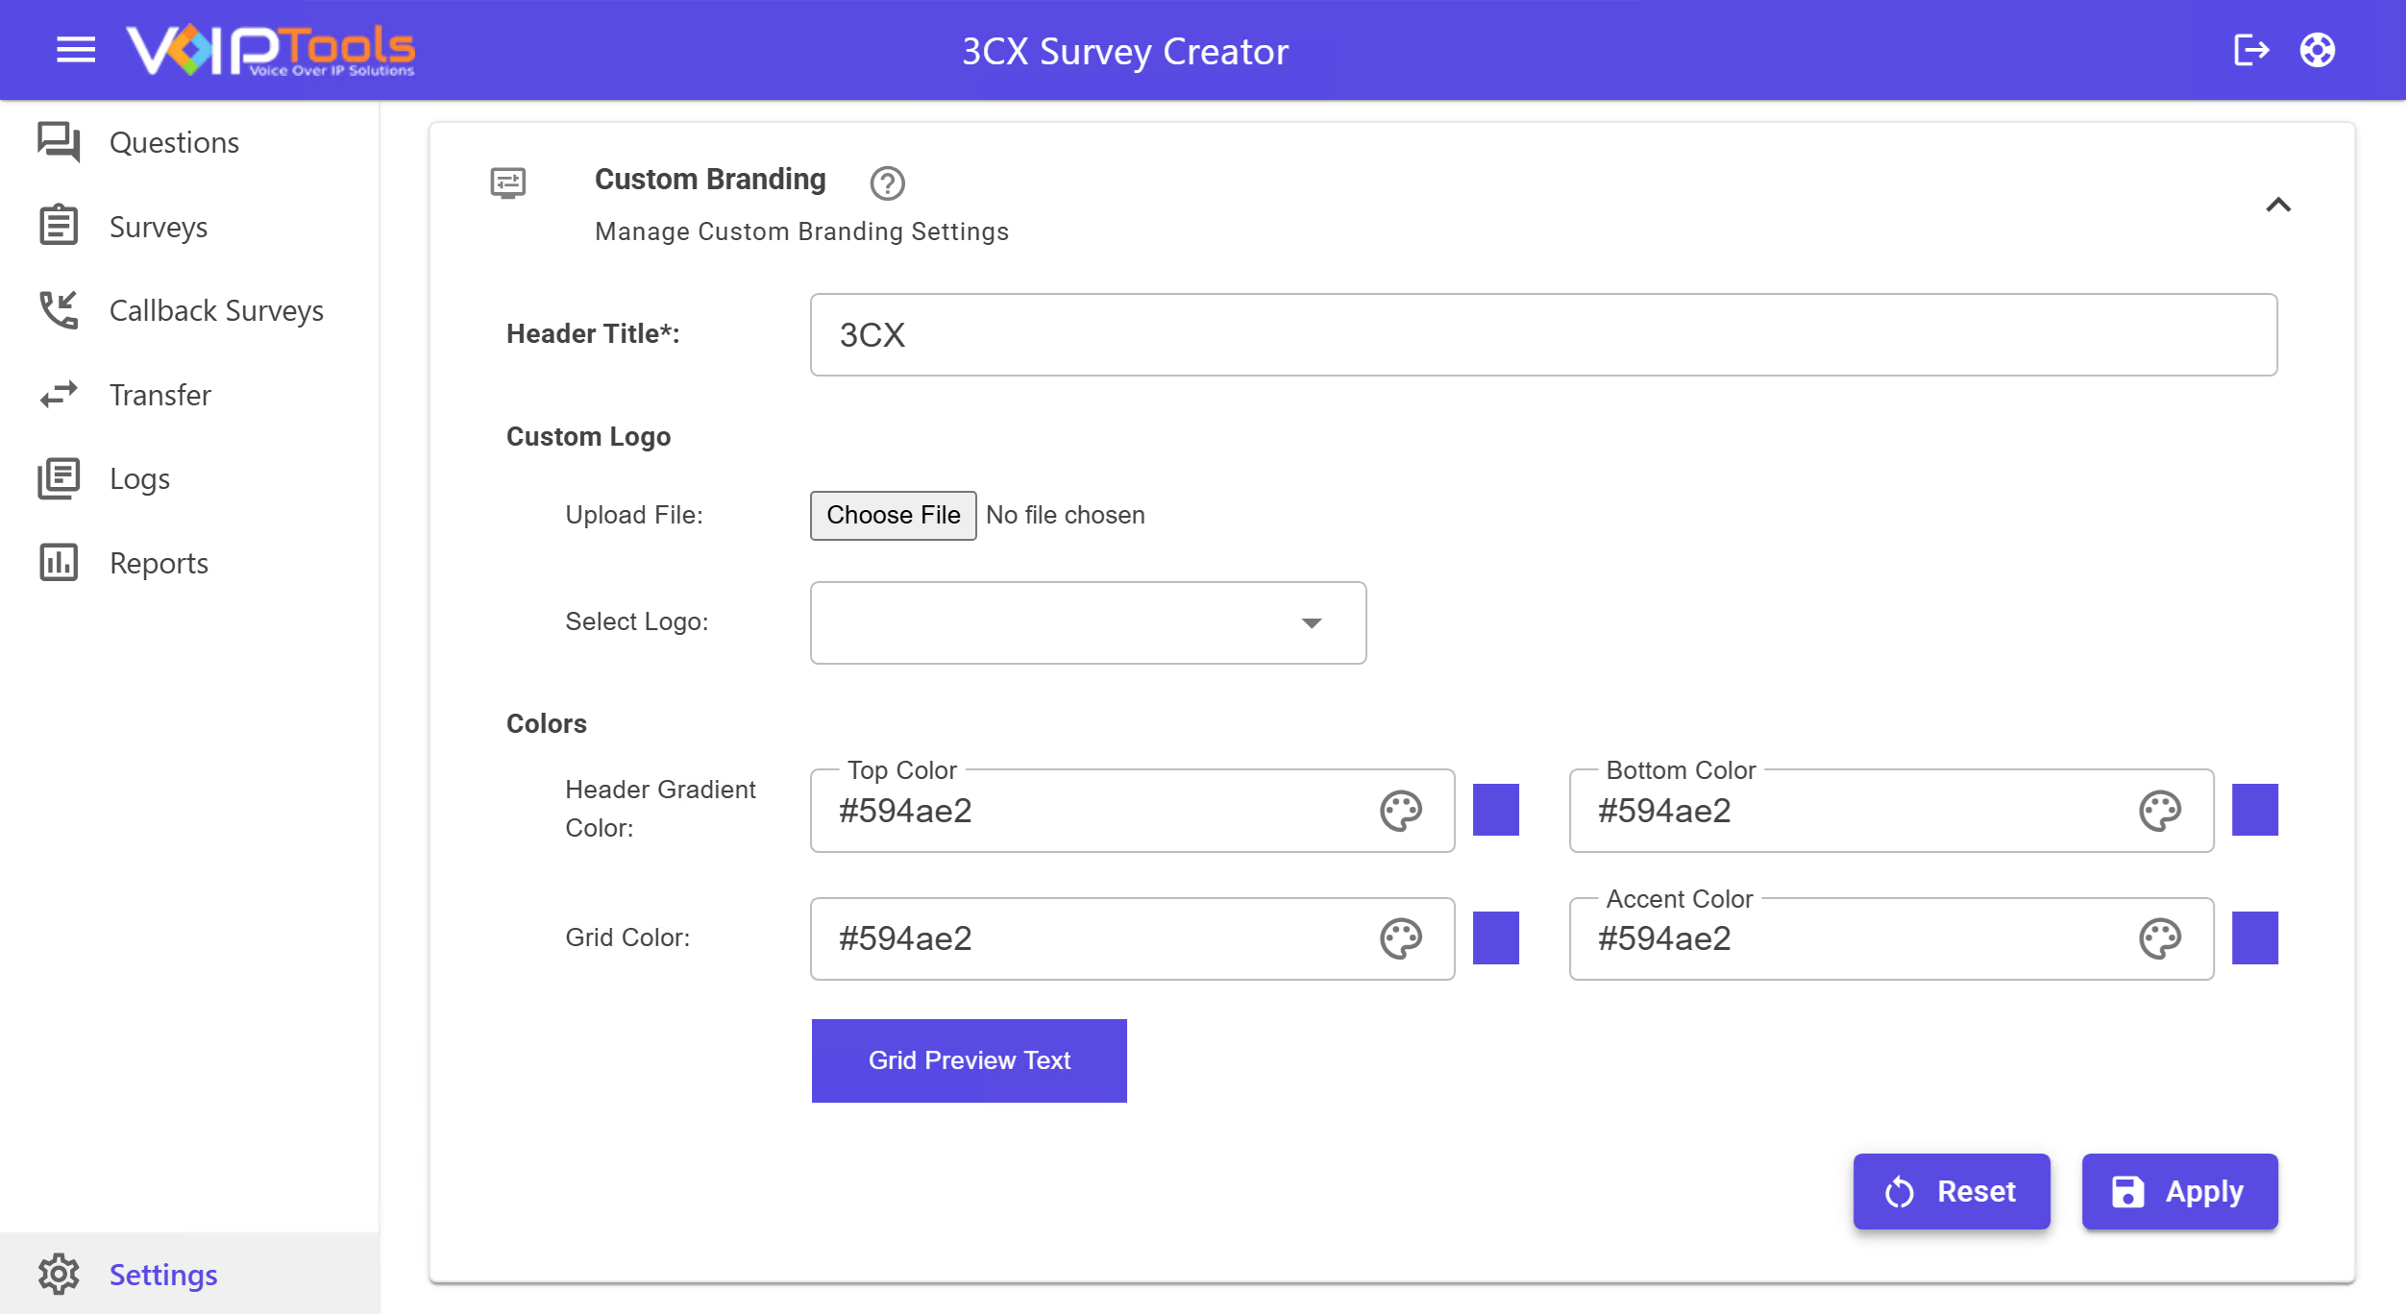Open the Select Logo dropdown
2406x1314 pixels.
click(1088, 622)
